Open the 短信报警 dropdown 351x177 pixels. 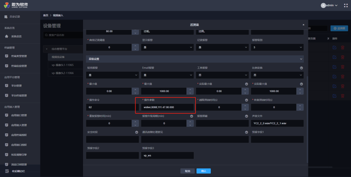click(x=112, y=75)
